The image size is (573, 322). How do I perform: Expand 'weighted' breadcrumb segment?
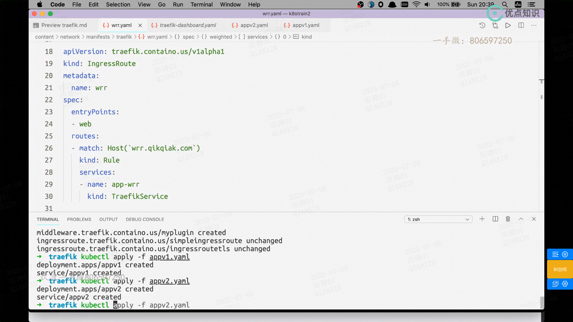[221, 37]
